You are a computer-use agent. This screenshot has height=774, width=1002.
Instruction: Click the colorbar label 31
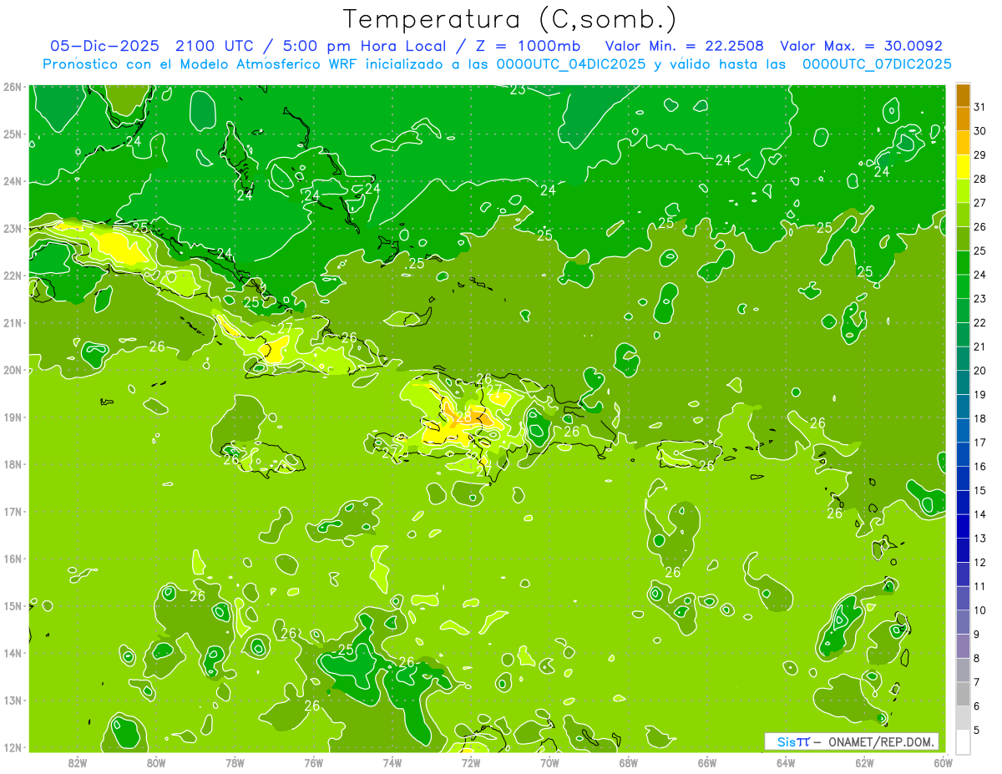click(980, 106)
